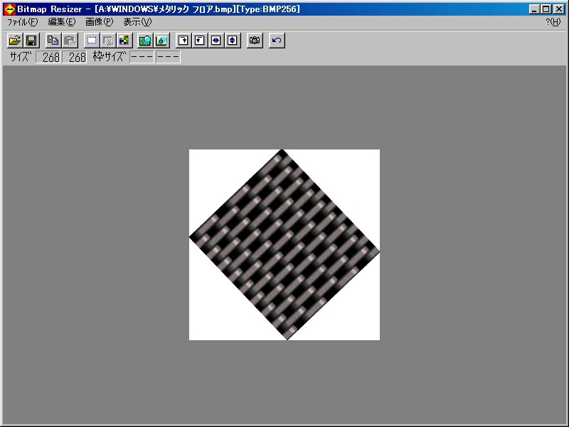Rotate the image counterclockwise

click(200, 41)
